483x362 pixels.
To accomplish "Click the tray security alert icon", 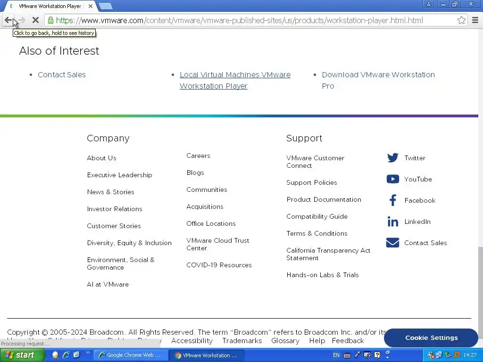I will 431,355.
